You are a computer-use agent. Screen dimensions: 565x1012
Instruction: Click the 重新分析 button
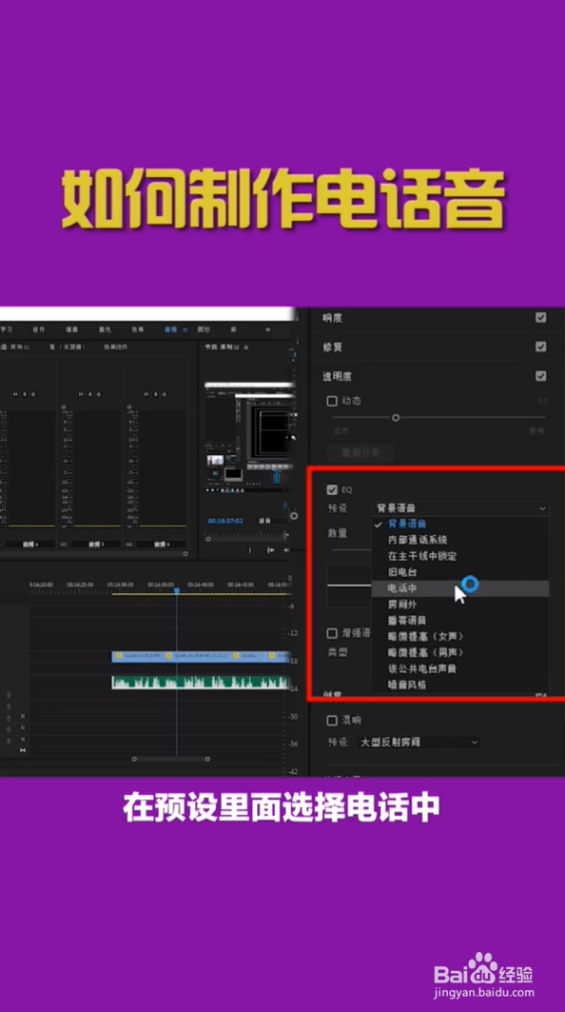coord(360,453)
